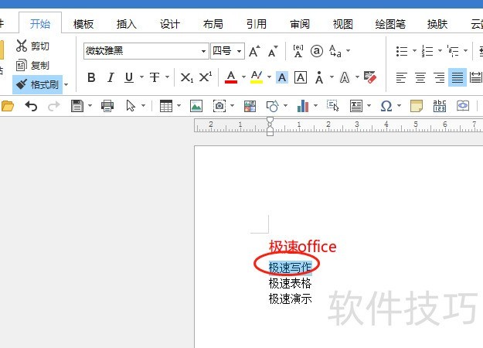The width and height of the screenshot is (483, 348).
Task: Expand the bullet list dropdown arrow
Action: (415, 52)
